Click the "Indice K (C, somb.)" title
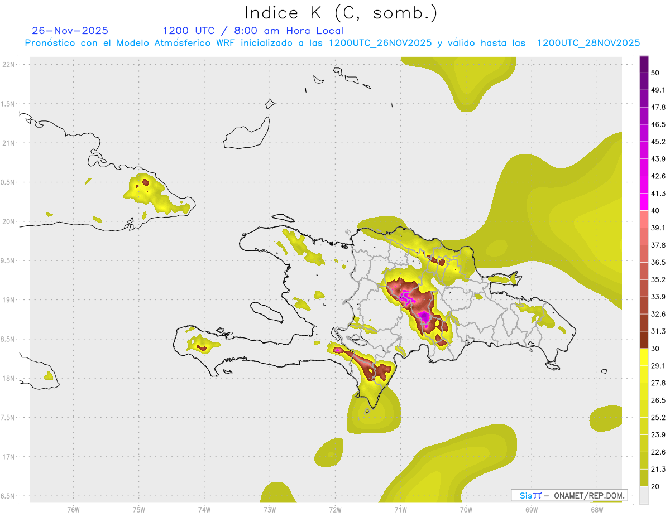Image resolution: width=670 pixels, height=517 pixels. tap(341, 13)
